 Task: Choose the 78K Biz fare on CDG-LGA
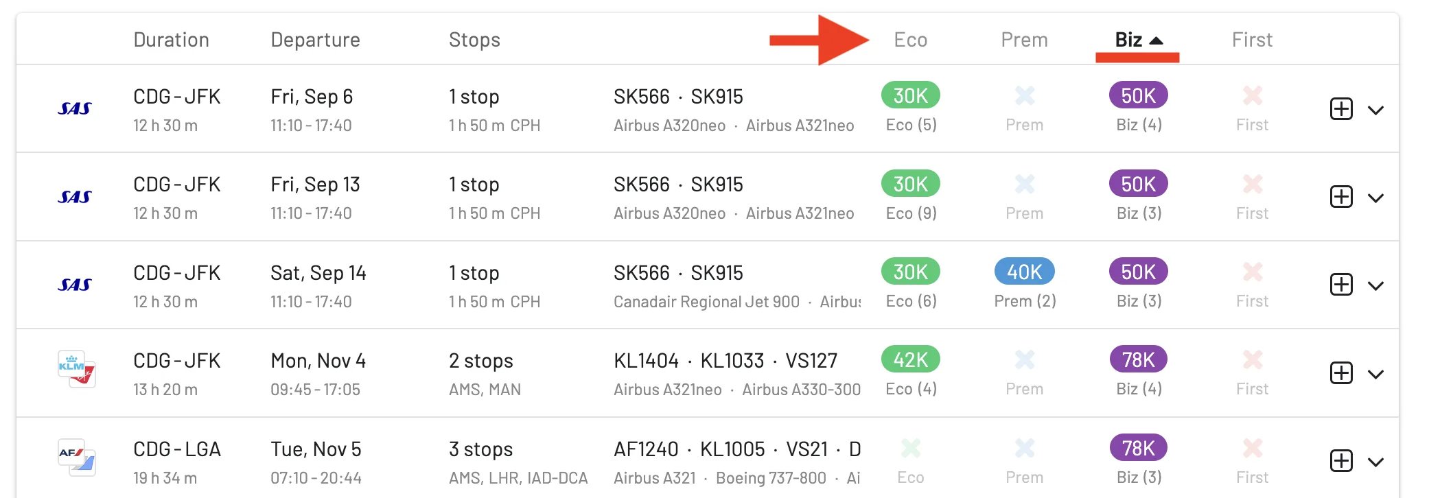(x=1139, y=448)
